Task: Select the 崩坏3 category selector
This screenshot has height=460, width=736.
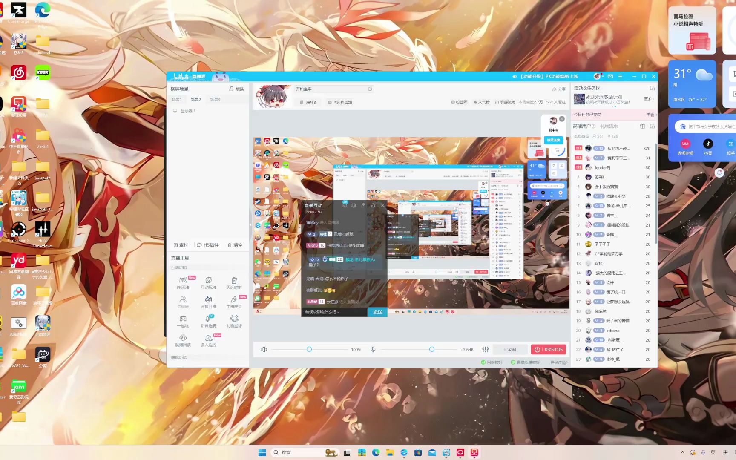Action: pos(308,102)
